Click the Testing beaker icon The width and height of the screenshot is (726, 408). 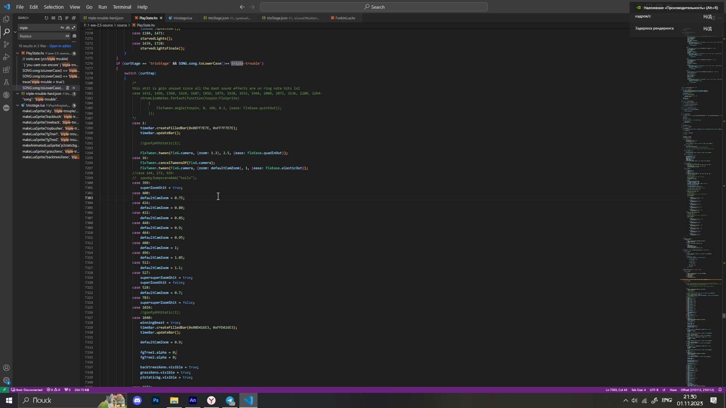click(6, 82)
